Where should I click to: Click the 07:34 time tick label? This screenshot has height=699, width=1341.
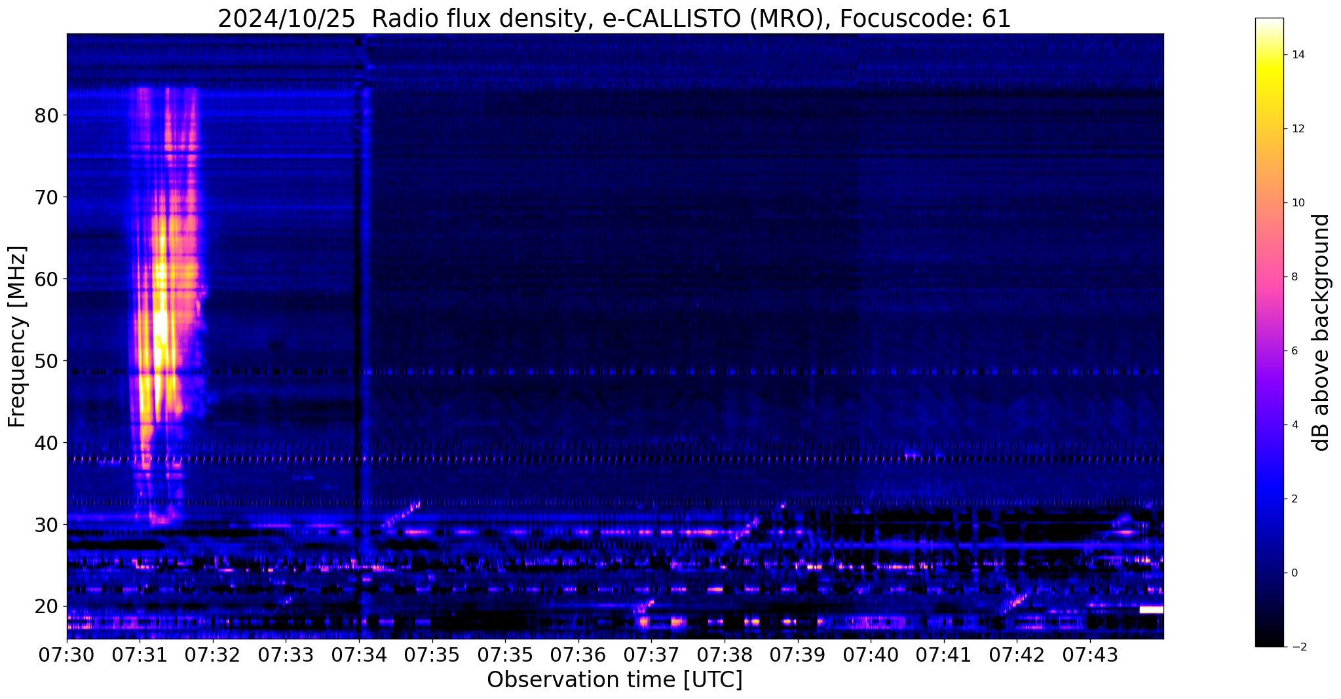[358, 655]
